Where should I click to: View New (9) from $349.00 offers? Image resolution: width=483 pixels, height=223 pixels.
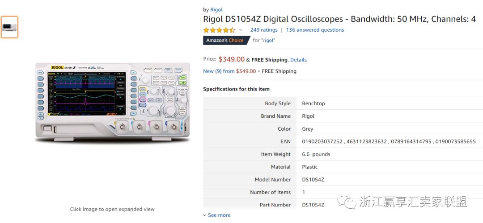pyautogui.click(x=229, y=71)
